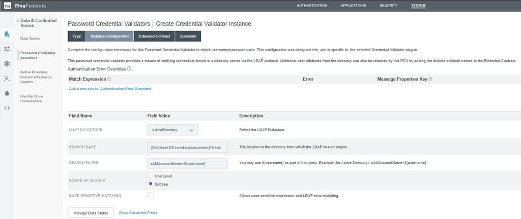Click the Field Name column header
521x219 pixels.
(81, 116)
